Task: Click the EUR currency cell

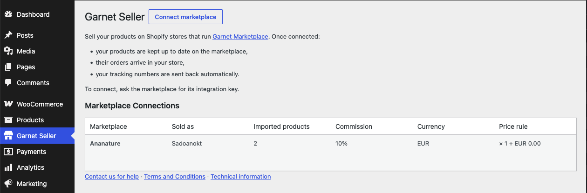Action: click(x=423, y=144)
